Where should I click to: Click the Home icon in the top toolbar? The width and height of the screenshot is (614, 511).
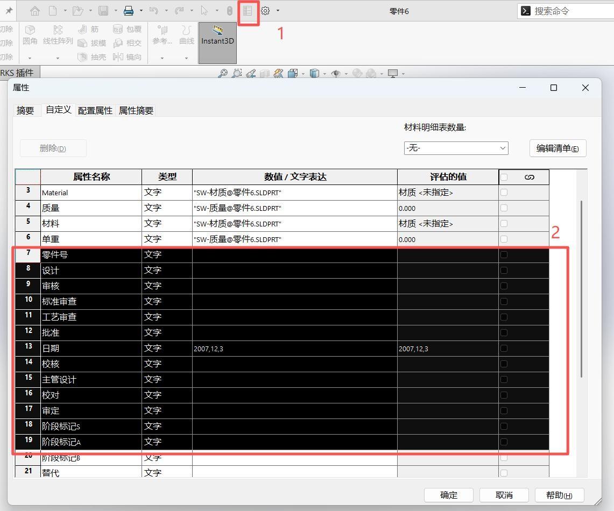pos(35,11)
